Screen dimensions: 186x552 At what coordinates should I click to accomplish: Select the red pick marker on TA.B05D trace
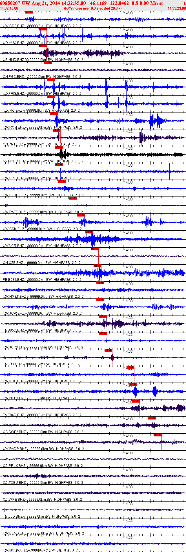coord(103,317)
